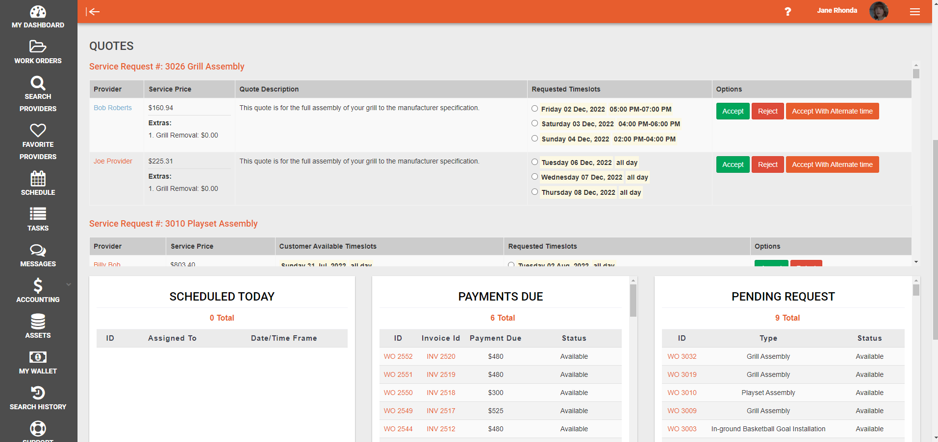This screenshot has height=442, width=938.
Task: Select Friday 02 Dec 2022 timeslot
Action: [x=534, y=109]
